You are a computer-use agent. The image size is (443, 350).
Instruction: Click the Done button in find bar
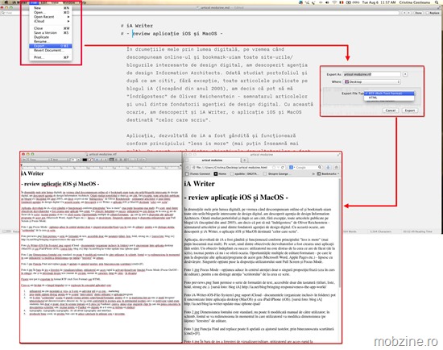(x=418, y=13)
